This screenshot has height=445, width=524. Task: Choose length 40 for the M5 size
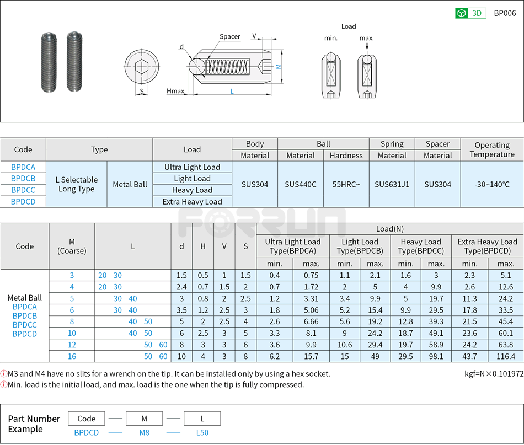coord(133,298)
